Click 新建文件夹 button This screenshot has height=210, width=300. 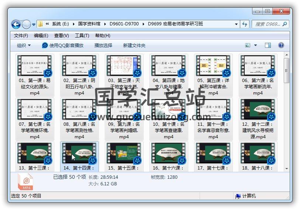click(134, 45)
